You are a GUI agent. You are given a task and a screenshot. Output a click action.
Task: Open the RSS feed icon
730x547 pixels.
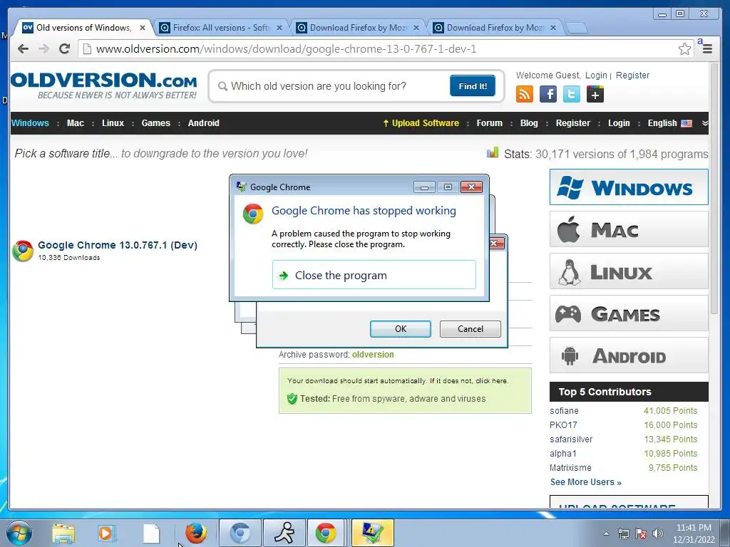524,95
